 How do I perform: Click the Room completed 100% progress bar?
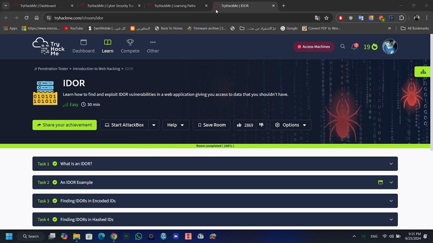pos(215,146)
